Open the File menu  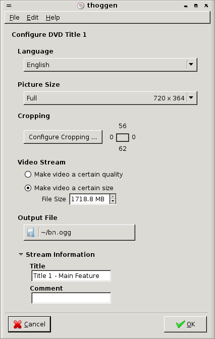[x=15, y=18]
